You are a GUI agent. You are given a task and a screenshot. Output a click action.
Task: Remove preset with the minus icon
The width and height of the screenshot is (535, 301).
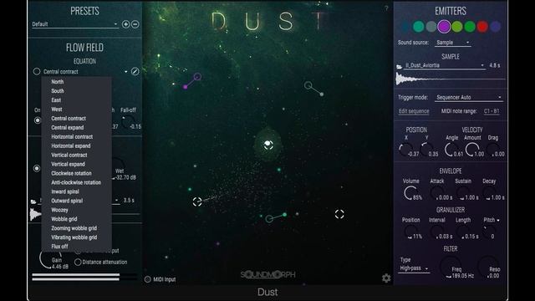135,24
